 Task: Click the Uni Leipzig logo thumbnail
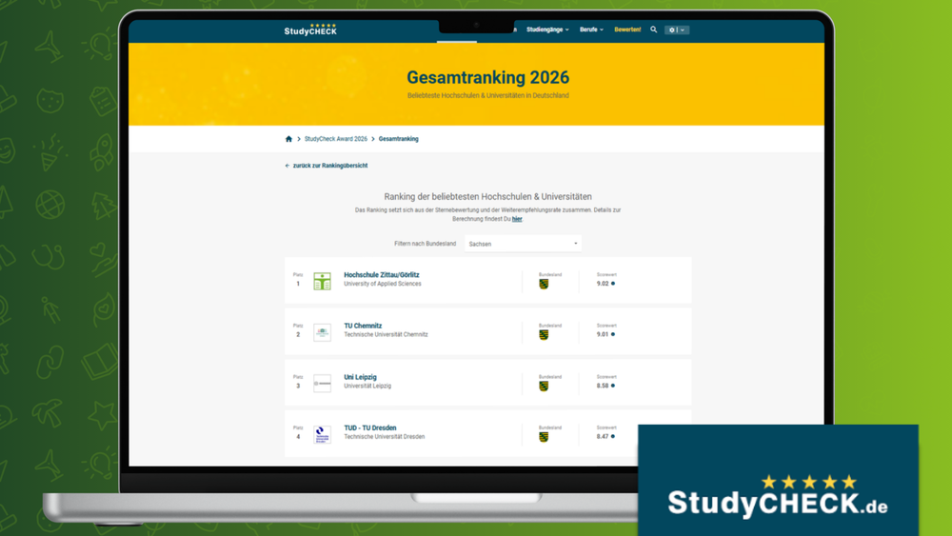coord(323,384)
